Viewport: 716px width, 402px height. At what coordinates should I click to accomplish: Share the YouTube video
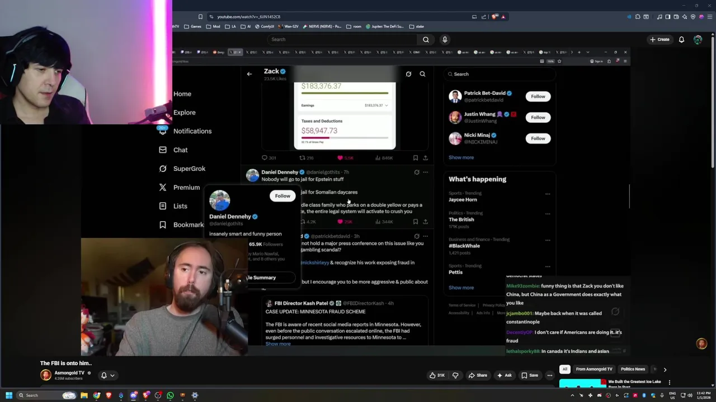pos(478,375)
